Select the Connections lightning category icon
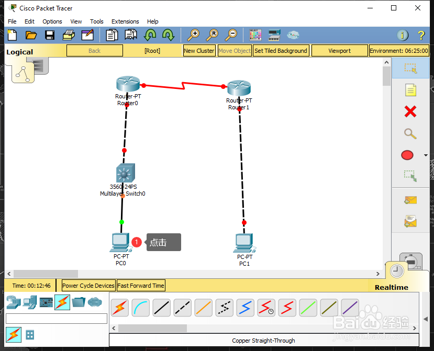Image resolution: width=434 pixels, height=351 pixels. pyautogui.click(x=62, y=302)
